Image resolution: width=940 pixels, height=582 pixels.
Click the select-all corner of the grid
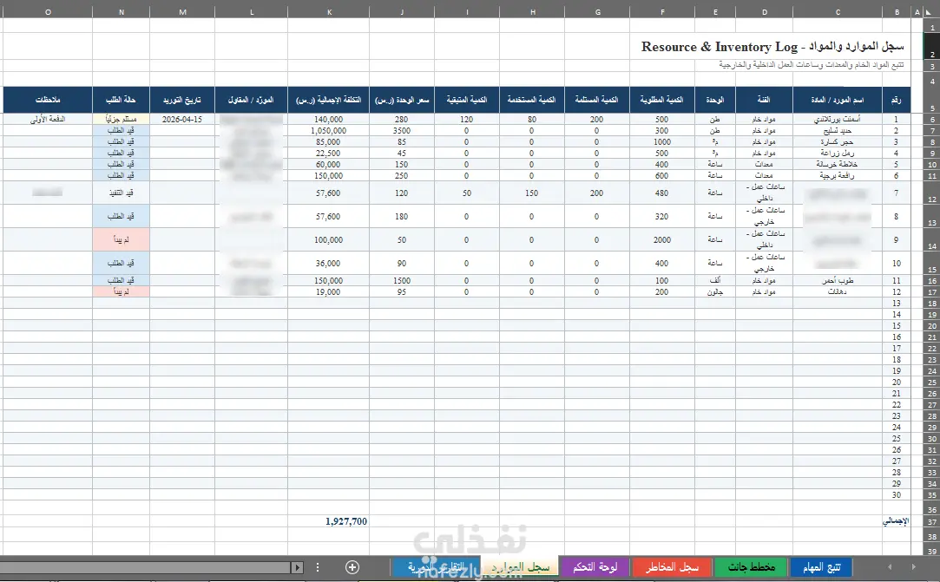pos(929,11)
